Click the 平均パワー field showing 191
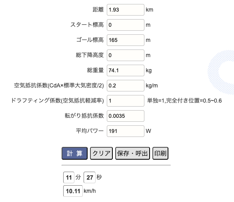 pyautogui.click(x=126, y=131)
